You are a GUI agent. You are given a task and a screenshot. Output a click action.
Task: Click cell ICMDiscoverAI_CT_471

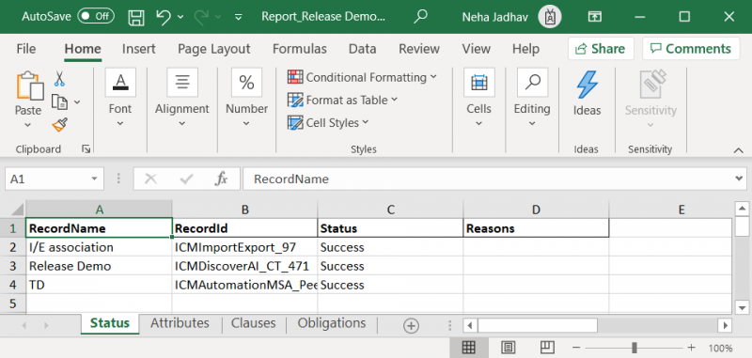(x=244, y=266)
